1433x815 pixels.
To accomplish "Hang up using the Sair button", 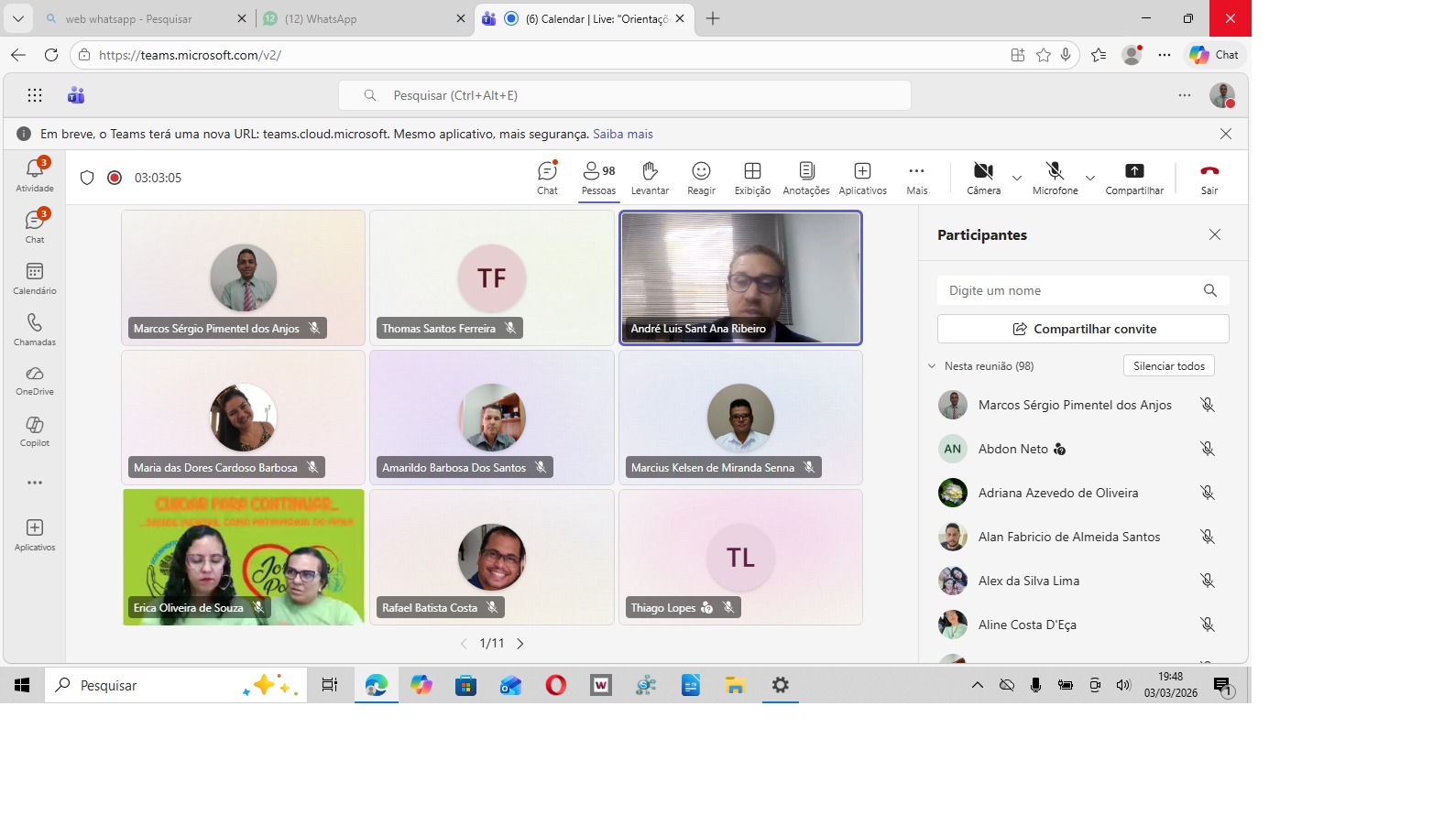I will (1209, 178).
